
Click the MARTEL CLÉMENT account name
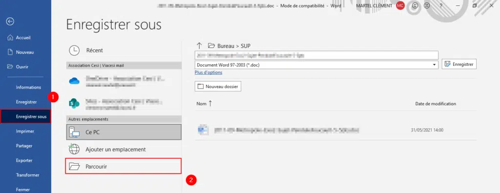click(375, 6)
